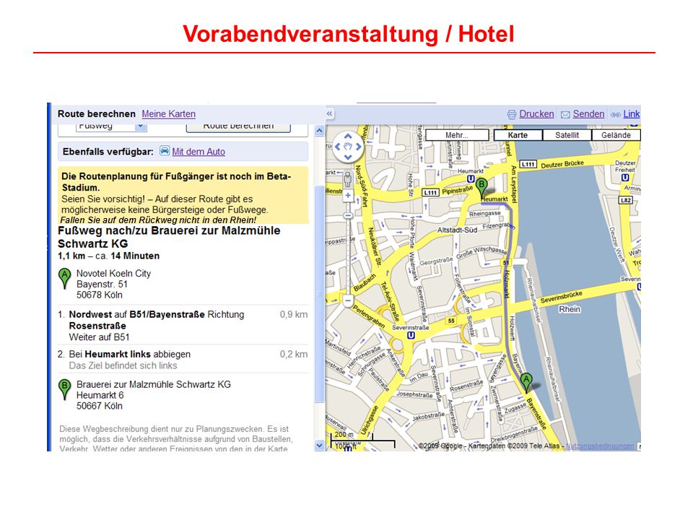Click the envelope icon beside Senden

pyautogui.click(x=565, y=115)
